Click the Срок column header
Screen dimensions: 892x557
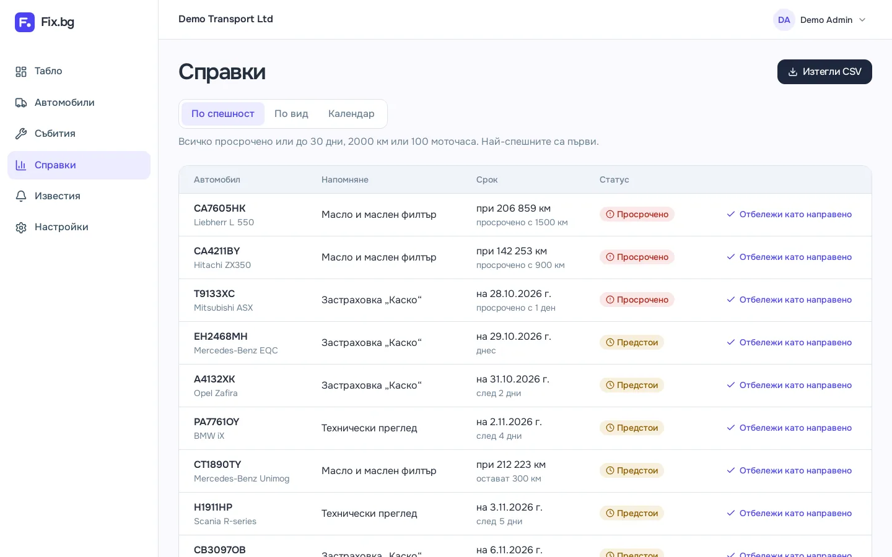487,179
